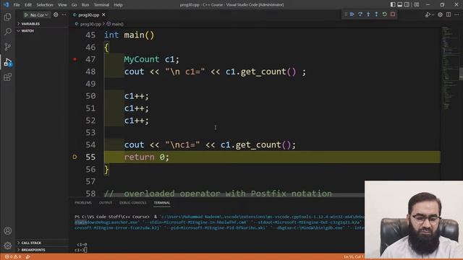
Task: Expand the CALL STACK section
Action: (x=42, y=243)
